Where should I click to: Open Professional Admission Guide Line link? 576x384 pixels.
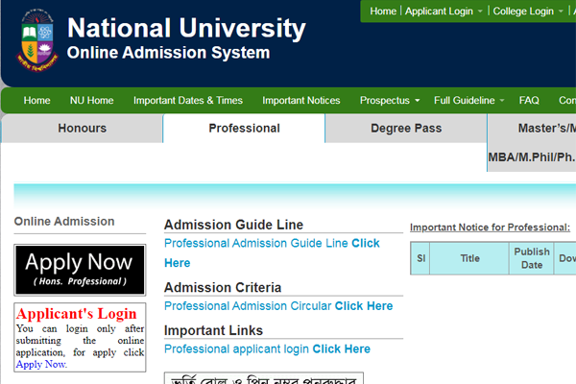[272, 252]
